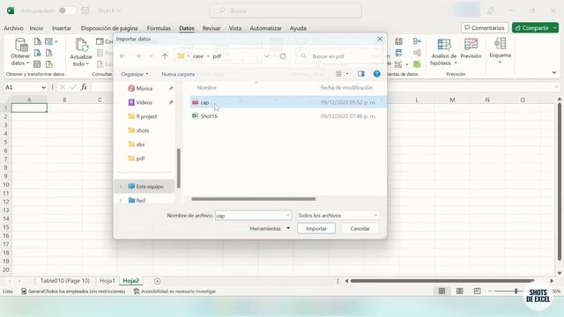The image size is (564, 317).
Task: Sort files by the Nombre column header
Action: (x=207, y=88)
